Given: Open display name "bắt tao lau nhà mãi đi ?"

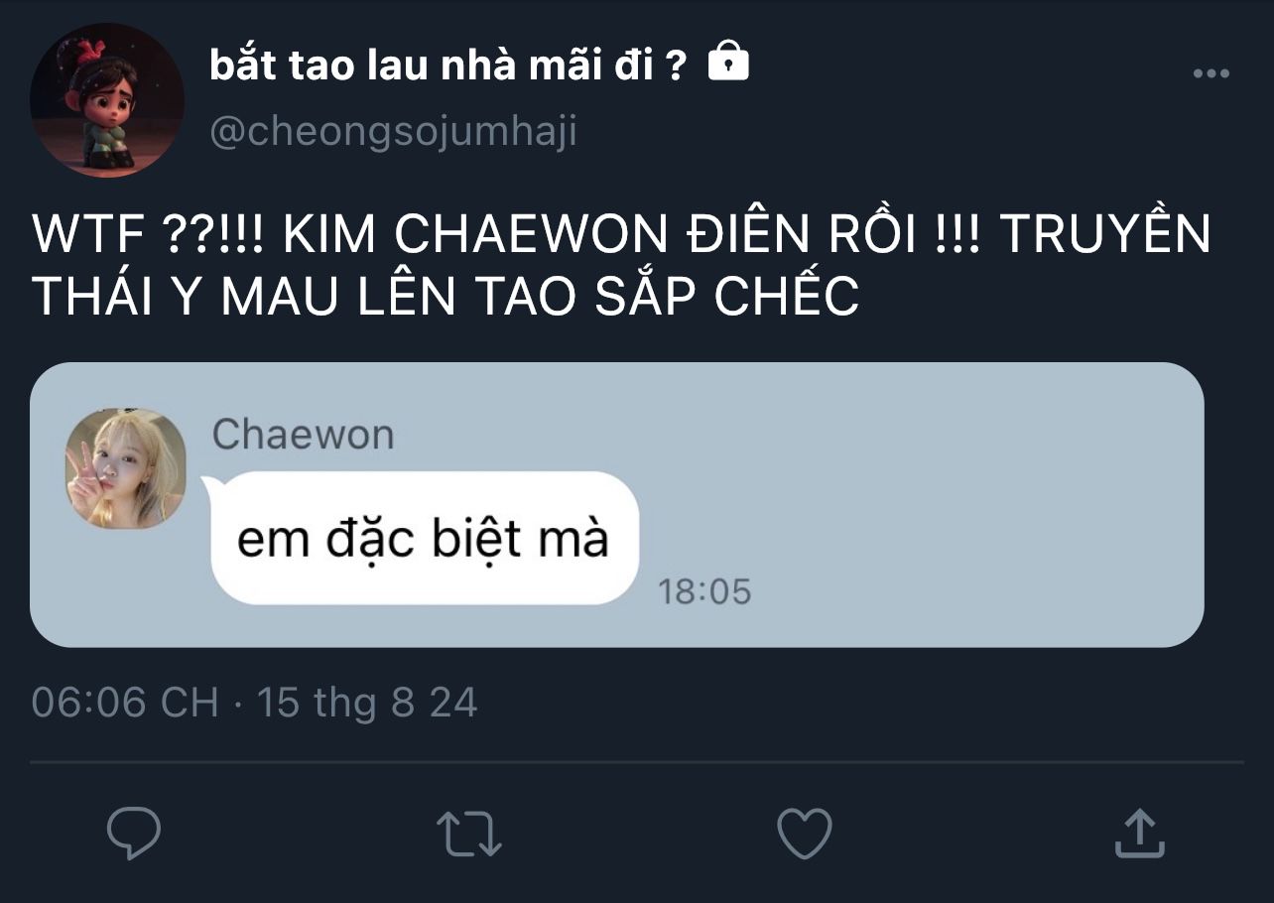Looking at the screenshot, I should pos(447,64).
